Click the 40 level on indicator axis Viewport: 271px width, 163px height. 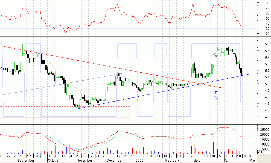[268, 23]
